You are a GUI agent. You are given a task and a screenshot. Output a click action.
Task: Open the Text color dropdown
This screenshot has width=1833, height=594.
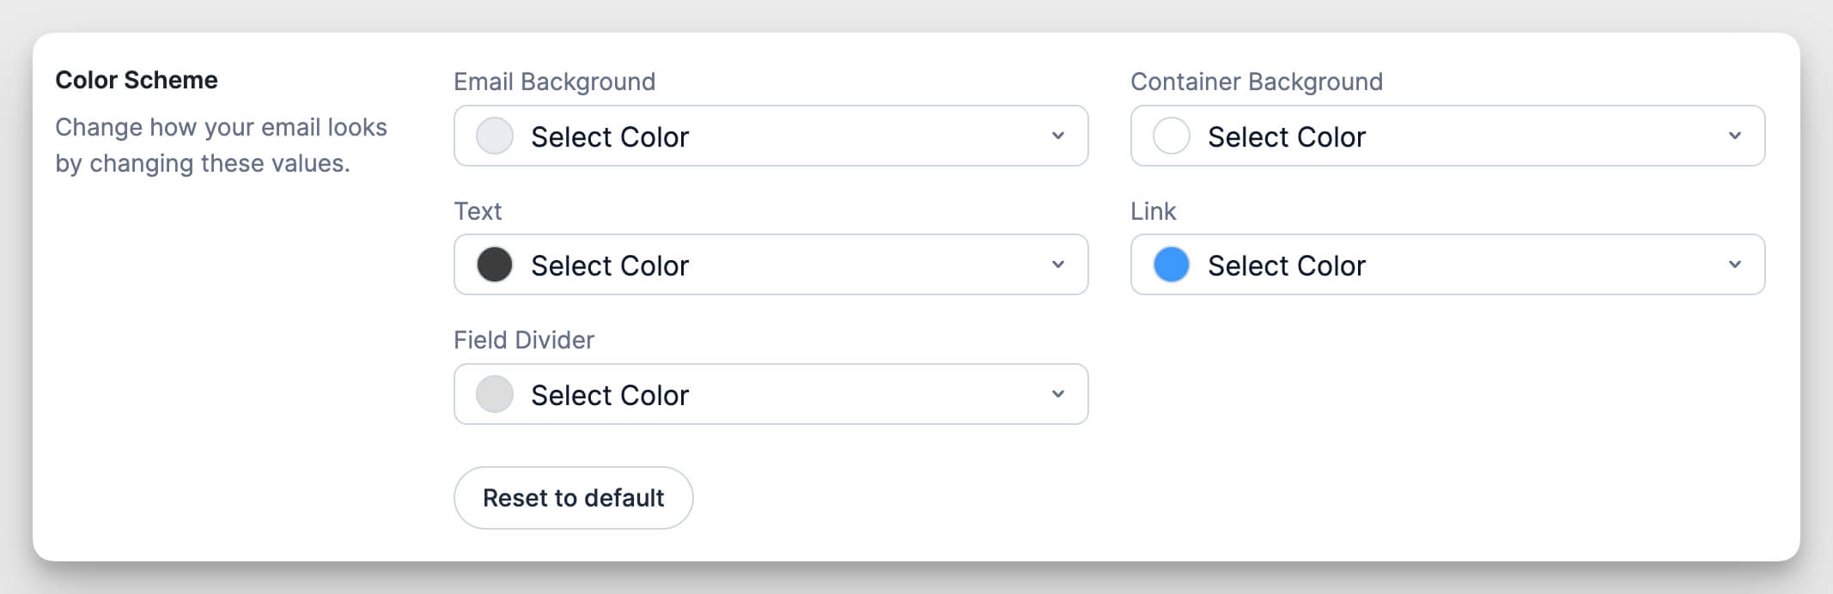[x=770, y=264]
